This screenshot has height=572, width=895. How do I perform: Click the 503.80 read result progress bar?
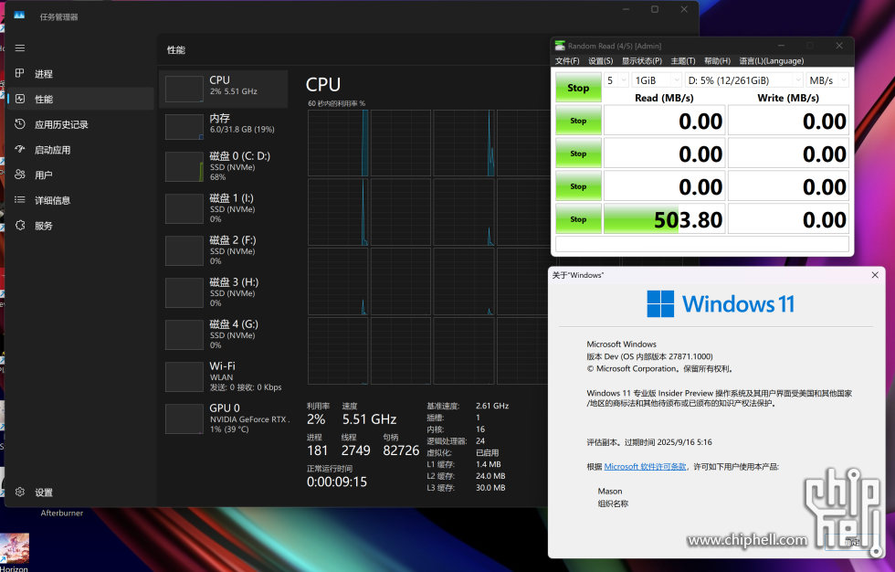665,219
